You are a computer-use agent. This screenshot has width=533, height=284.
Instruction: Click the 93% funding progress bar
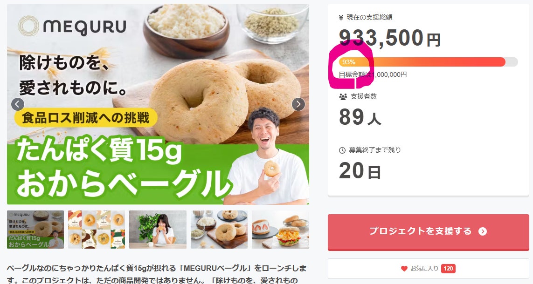point(428,62)
